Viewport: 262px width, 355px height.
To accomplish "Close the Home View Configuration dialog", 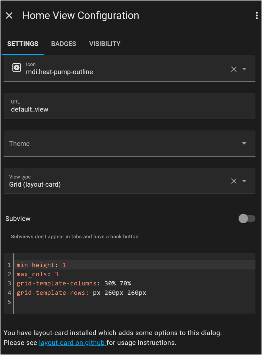I will (x=9, y=16).
